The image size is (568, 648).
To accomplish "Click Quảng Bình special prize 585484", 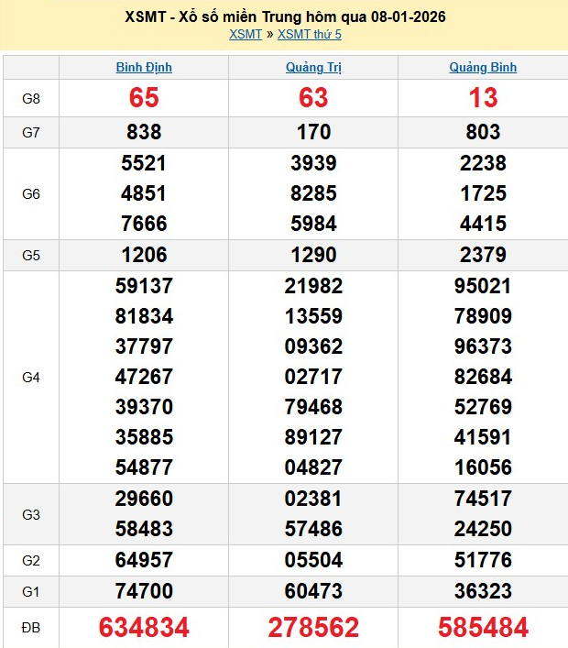I will tap(483, 627).
